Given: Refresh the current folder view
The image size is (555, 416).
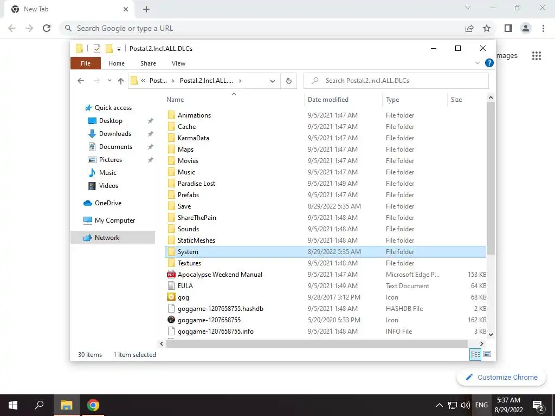Looking at the screenshot, I should pyautogui.click(x=289, y=81).
